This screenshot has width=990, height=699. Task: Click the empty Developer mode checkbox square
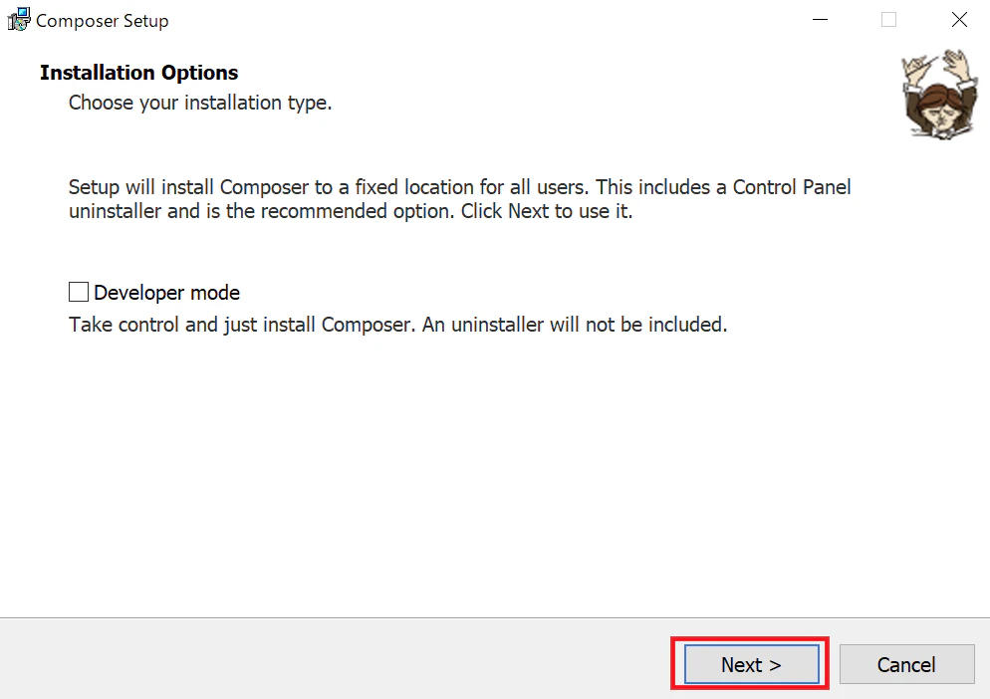[x=79, y=291]
